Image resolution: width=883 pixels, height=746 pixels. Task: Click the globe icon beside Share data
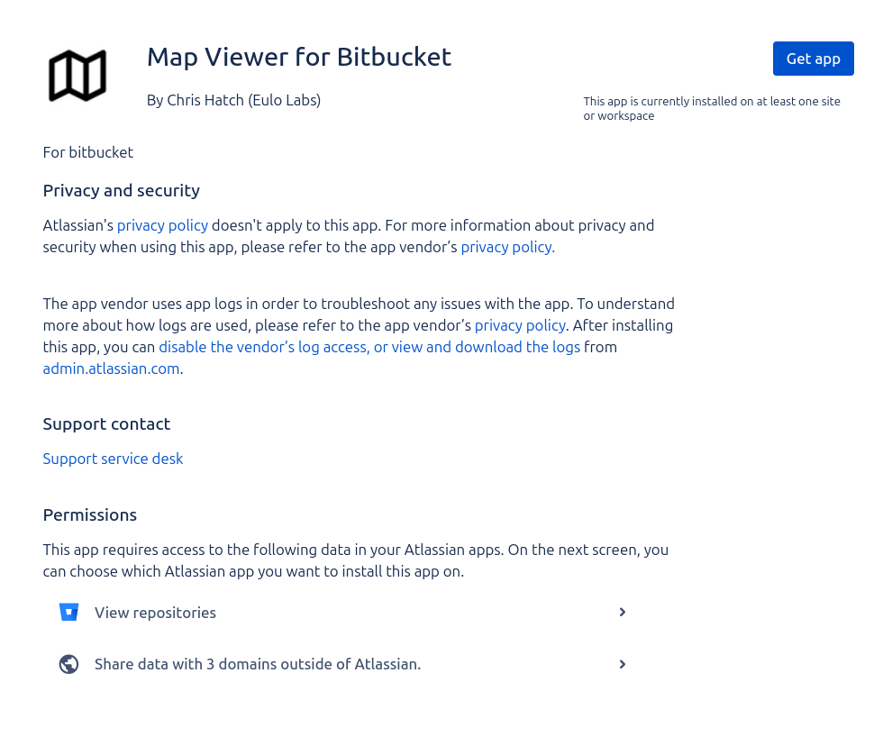[68, 665]
